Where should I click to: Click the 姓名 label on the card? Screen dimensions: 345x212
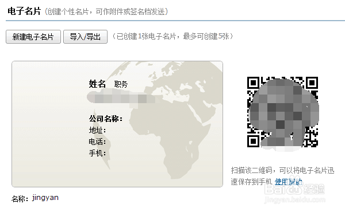pyautogui.click(x=97, y=84)
